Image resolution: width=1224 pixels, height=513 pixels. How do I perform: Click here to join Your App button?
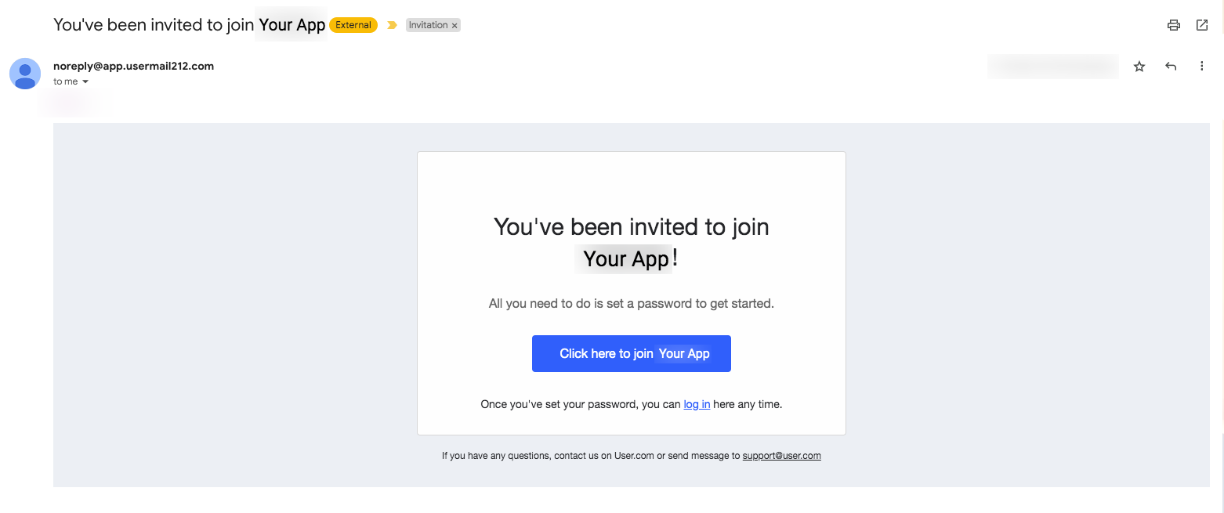click(x=632, y=353)
